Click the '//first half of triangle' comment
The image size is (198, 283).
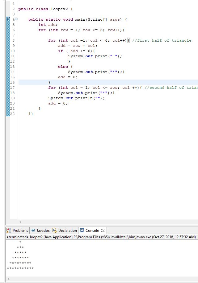coord(162,40)
